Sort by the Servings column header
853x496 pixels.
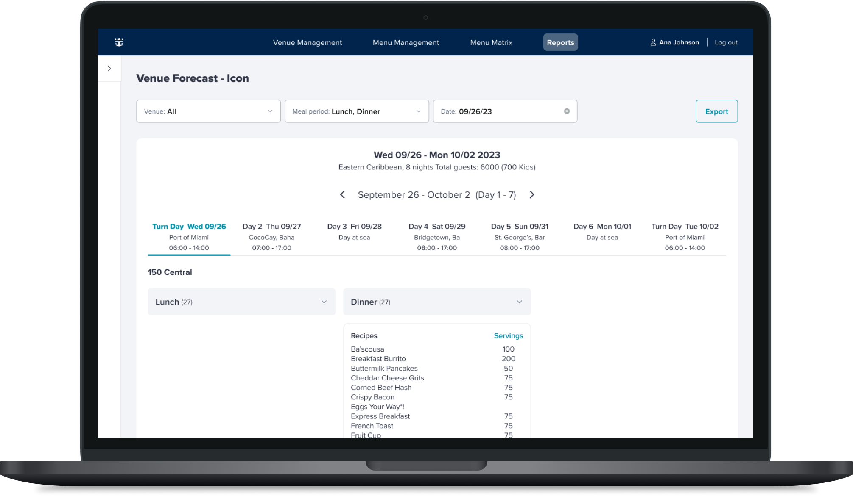(x=508, y=336)
